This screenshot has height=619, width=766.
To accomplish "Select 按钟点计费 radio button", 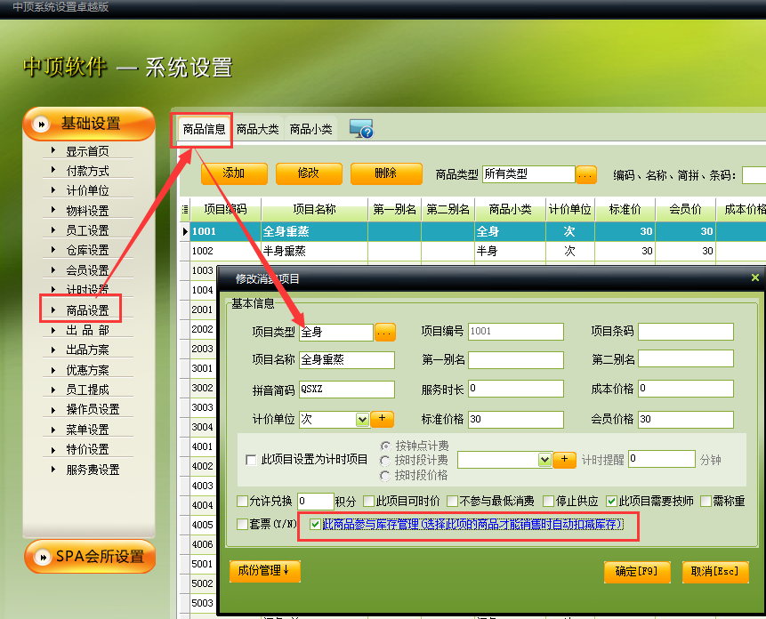I will [x=385, y=446].
